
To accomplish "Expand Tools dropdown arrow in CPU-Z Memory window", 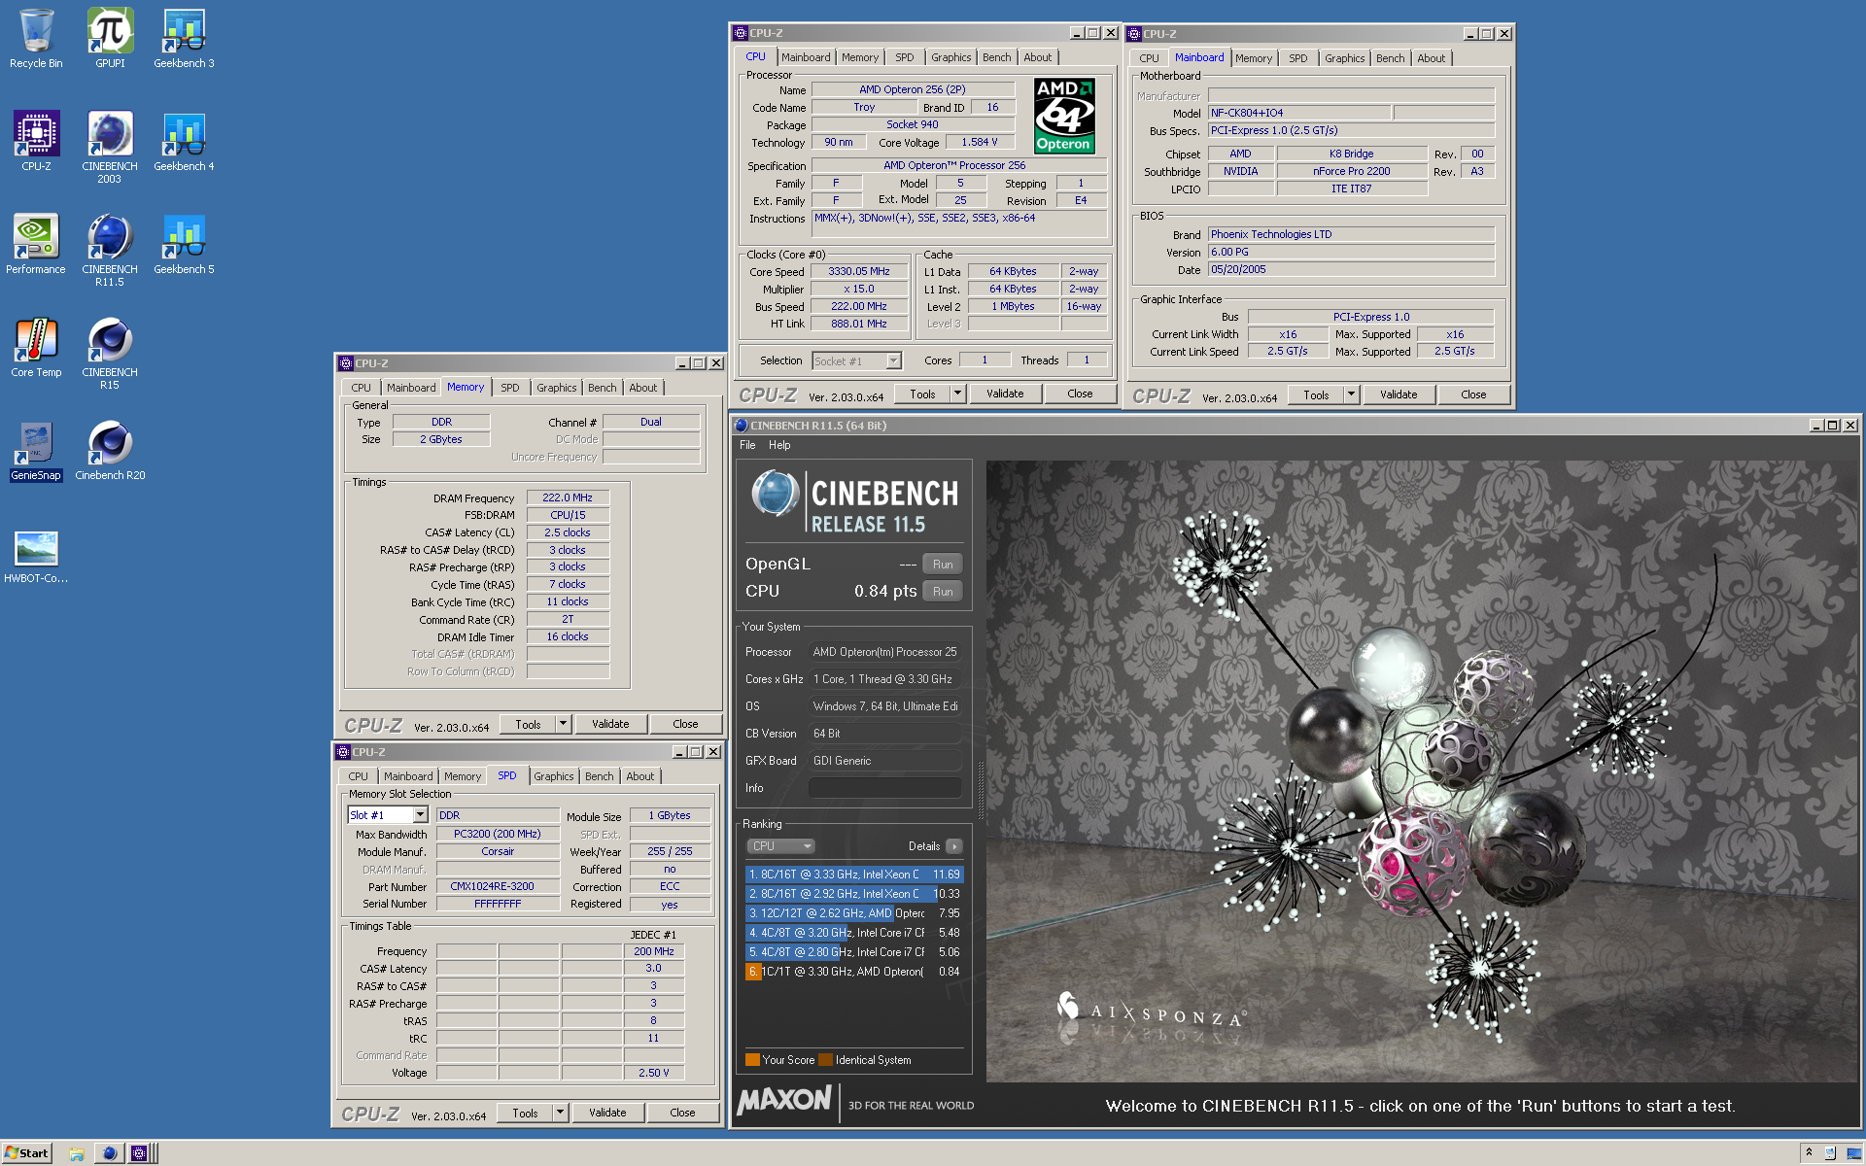I will (563, 724).
